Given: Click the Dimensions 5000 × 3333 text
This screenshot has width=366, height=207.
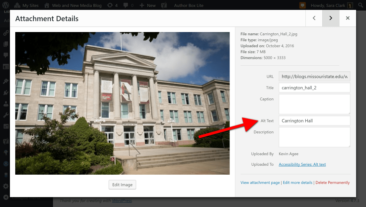Looking at the screenshot, I should click(263, 58).
